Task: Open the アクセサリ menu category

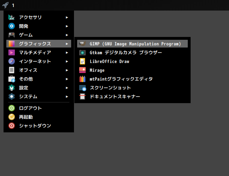Action: (x=39, y=17)
